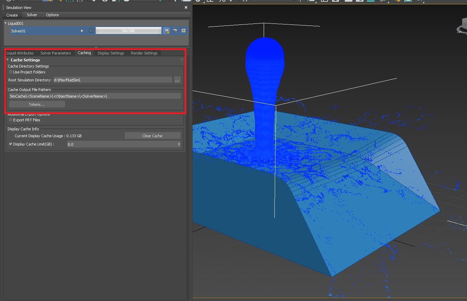
Task: Click the Sim Idle progress bar
Action: pos(128,31)
